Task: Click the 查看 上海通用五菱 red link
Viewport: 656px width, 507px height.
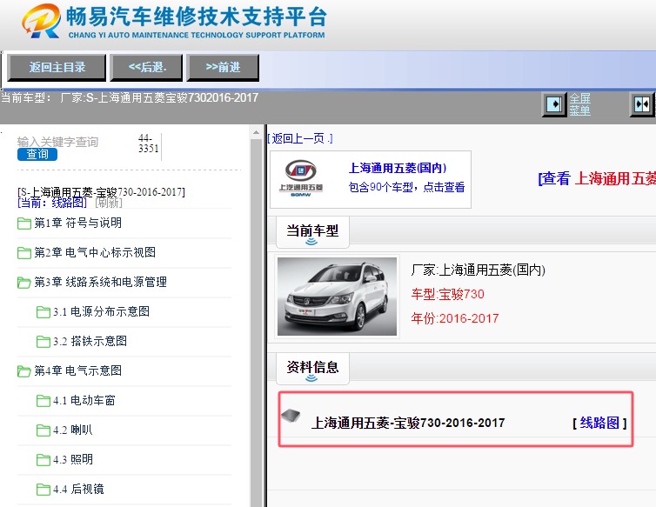Action: [597, 178]
